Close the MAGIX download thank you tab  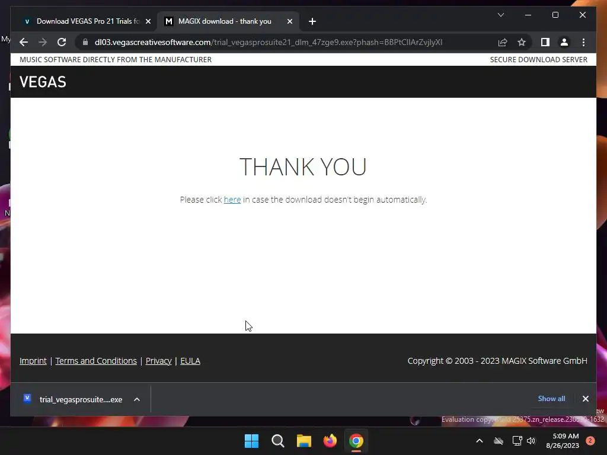pyautogui.click(x=289, y=21)
